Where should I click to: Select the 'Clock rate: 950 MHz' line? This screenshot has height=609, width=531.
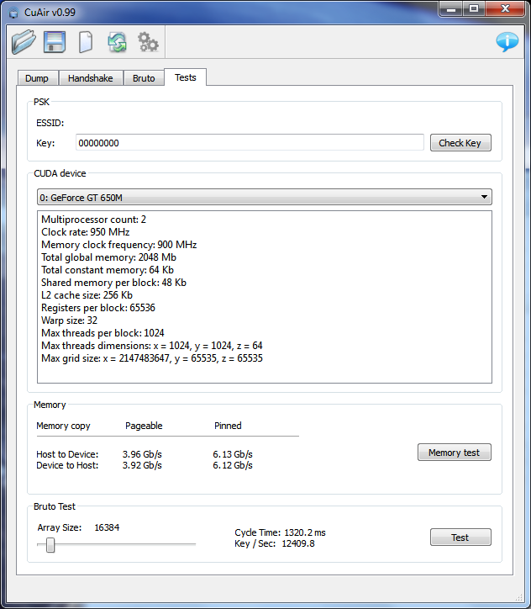(86, 232)
